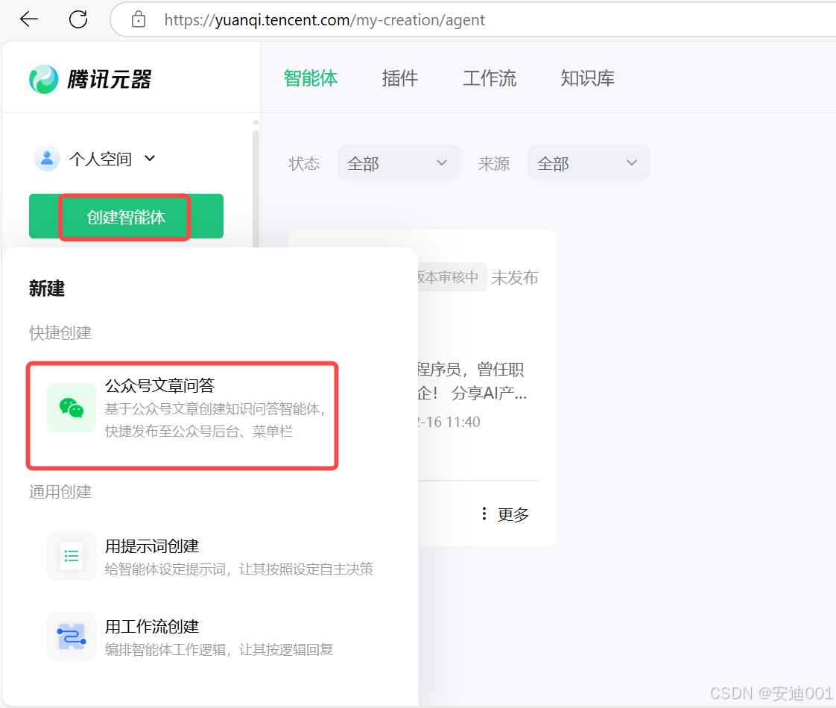Open the 状态 filter dropdown
This screenshot has width=836, height=708.
[399, 162]
